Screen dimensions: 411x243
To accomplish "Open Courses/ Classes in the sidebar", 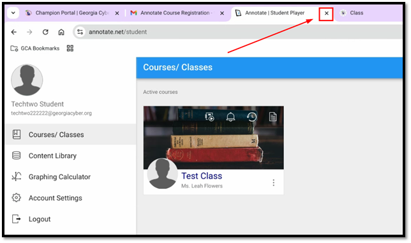I will [x=70, y=135].
